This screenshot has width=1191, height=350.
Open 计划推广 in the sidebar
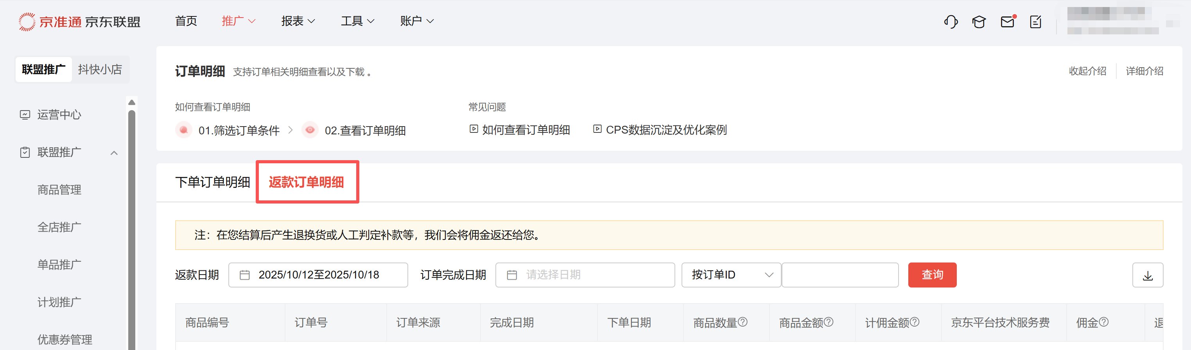[x=59, y=302]
